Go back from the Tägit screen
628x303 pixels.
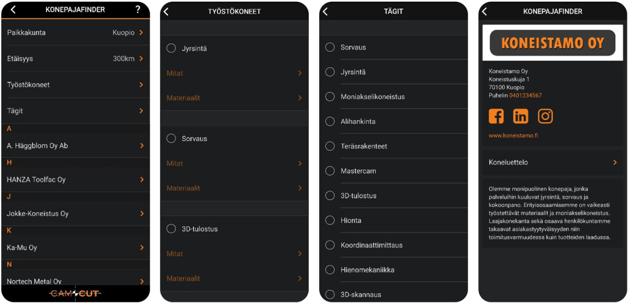click(325, 11)
